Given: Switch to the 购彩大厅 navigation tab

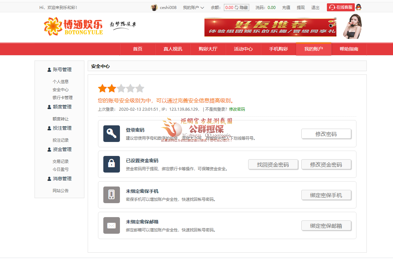Looking at the screenshot, I should (x=208, y=49).
